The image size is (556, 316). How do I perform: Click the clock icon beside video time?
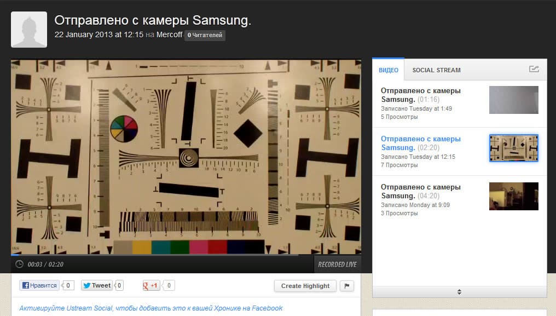20,264
